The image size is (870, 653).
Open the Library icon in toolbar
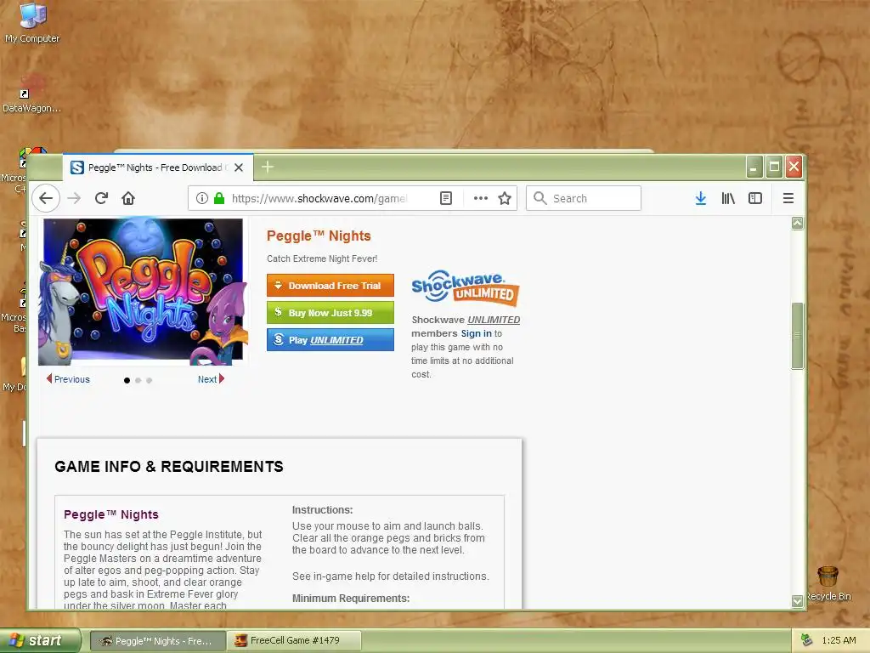728,198
